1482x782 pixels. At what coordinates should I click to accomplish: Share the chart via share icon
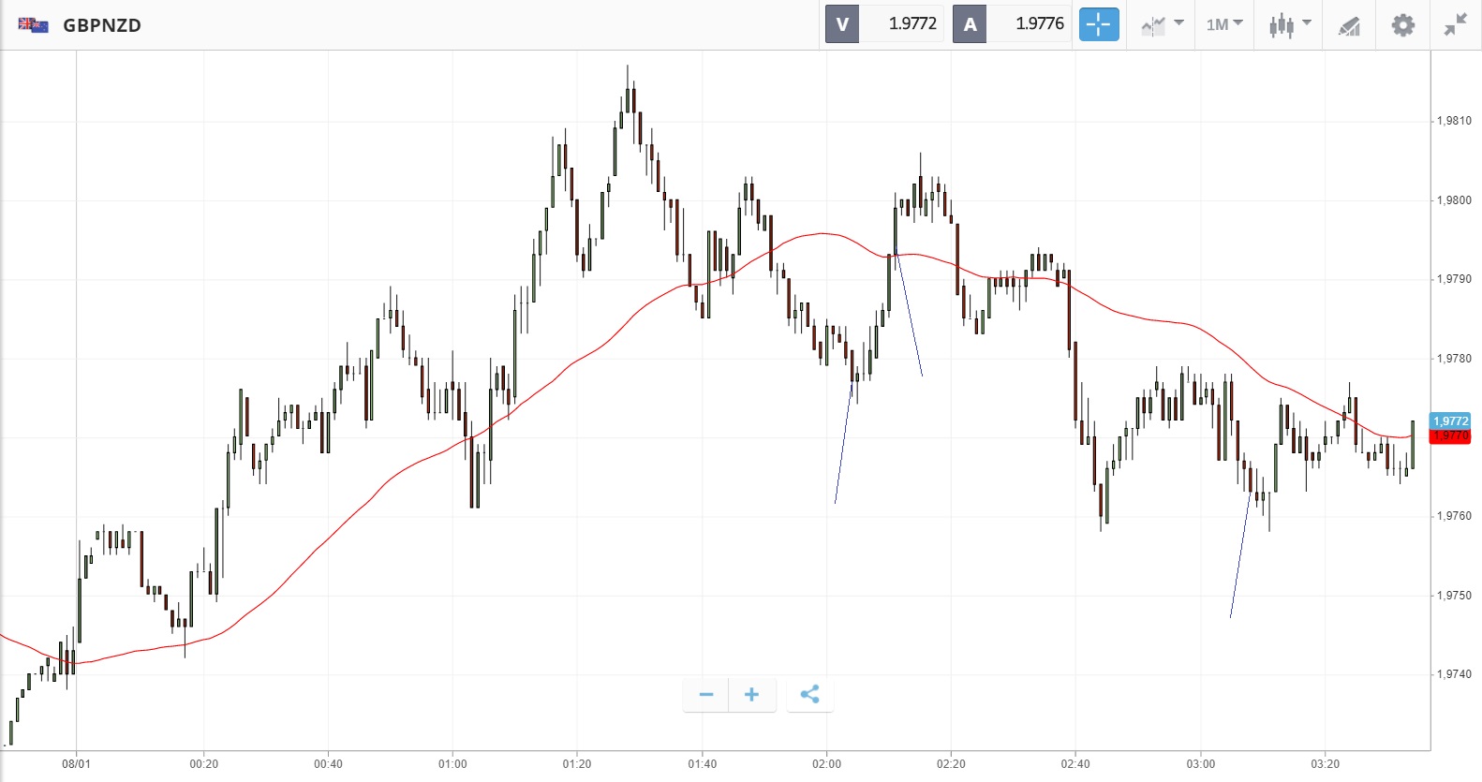click(810, 694)
